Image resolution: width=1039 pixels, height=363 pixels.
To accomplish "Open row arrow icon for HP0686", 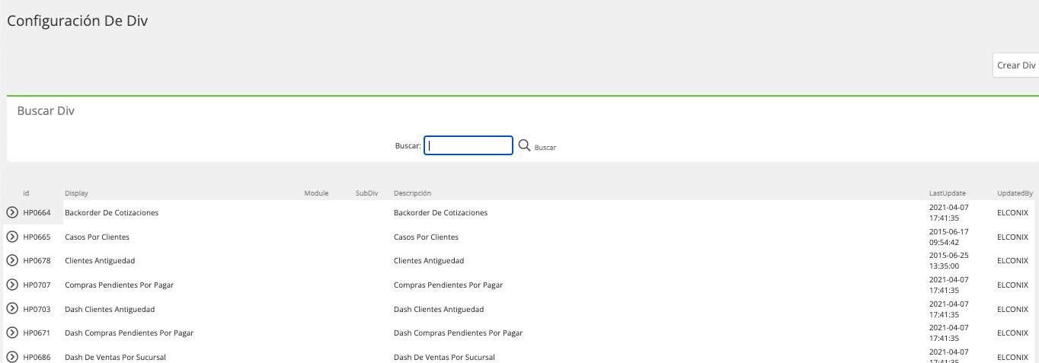I will pos(12,356).
